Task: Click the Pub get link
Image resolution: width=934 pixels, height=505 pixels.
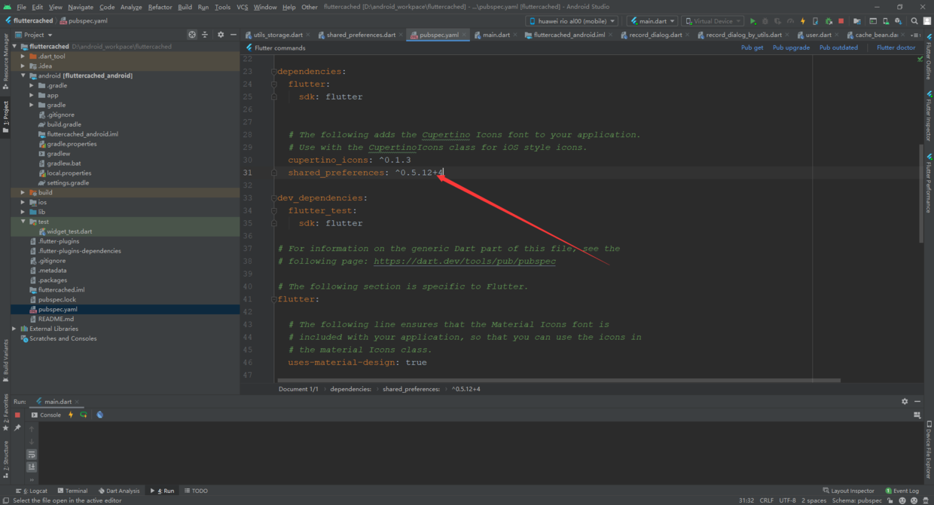Action: coord(752,47)
